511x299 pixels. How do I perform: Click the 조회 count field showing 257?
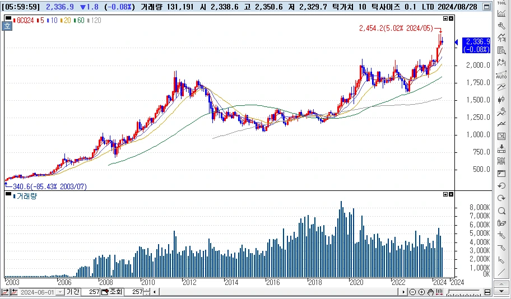pos(134,292)
